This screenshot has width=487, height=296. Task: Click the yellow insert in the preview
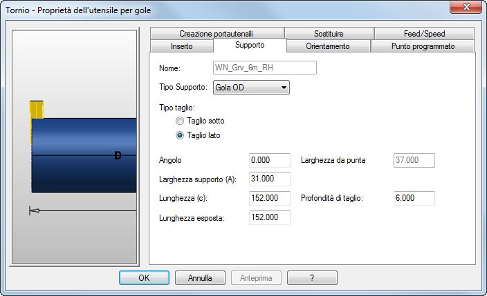(x=37, y=110)
